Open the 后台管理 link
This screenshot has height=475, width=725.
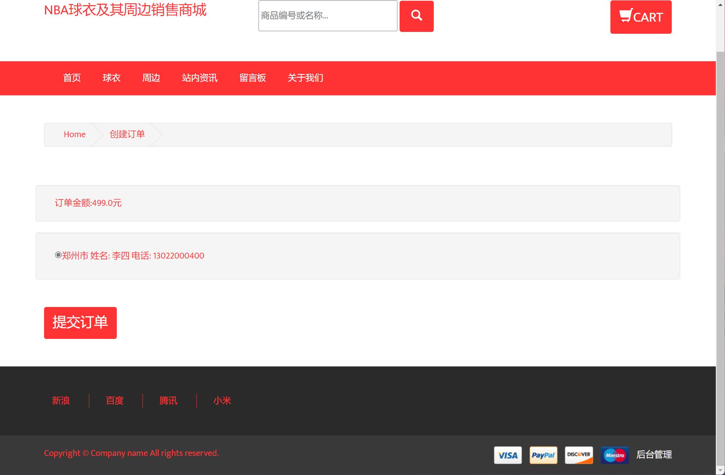pos(654,455)
